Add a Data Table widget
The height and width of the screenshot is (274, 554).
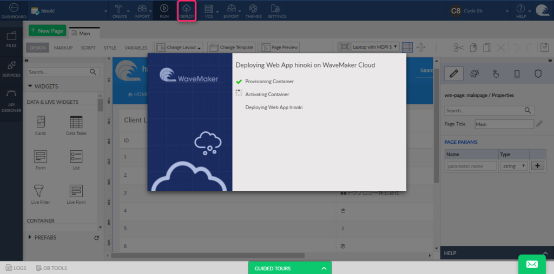[x=76, y=126]
